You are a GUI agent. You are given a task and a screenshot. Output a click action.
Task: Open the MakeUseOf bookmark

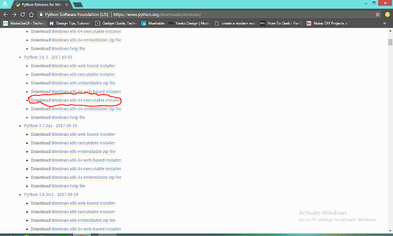24,23
